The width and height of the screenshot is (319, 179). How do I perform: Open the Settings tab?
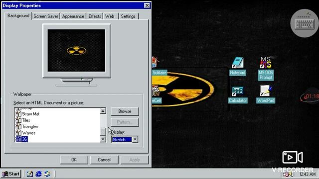[128, 16]
